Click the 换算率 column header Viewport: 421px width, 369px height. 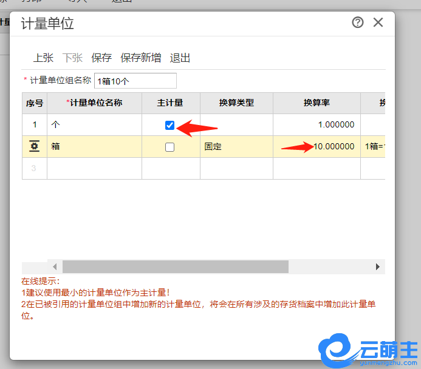pos(317,103)
